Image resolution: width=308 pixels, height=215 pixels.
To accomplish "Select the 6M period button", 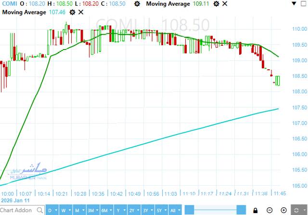I will 104,210.
